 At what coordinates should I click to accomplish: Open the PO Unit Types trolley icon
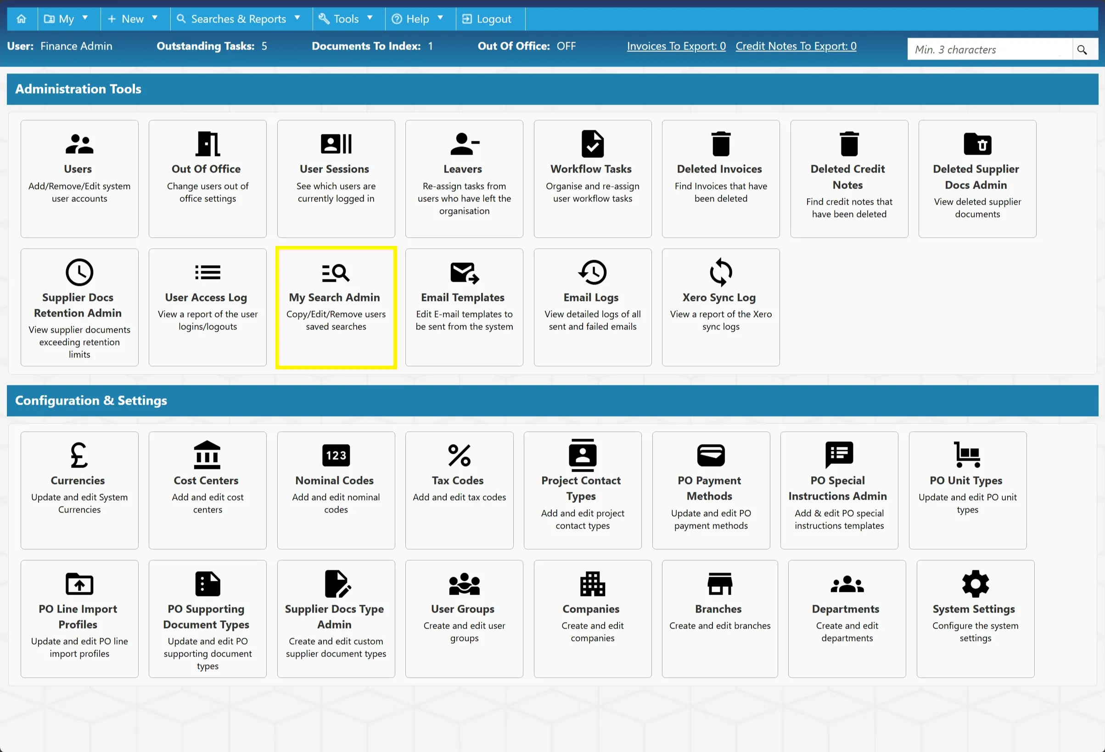[968, 456]
